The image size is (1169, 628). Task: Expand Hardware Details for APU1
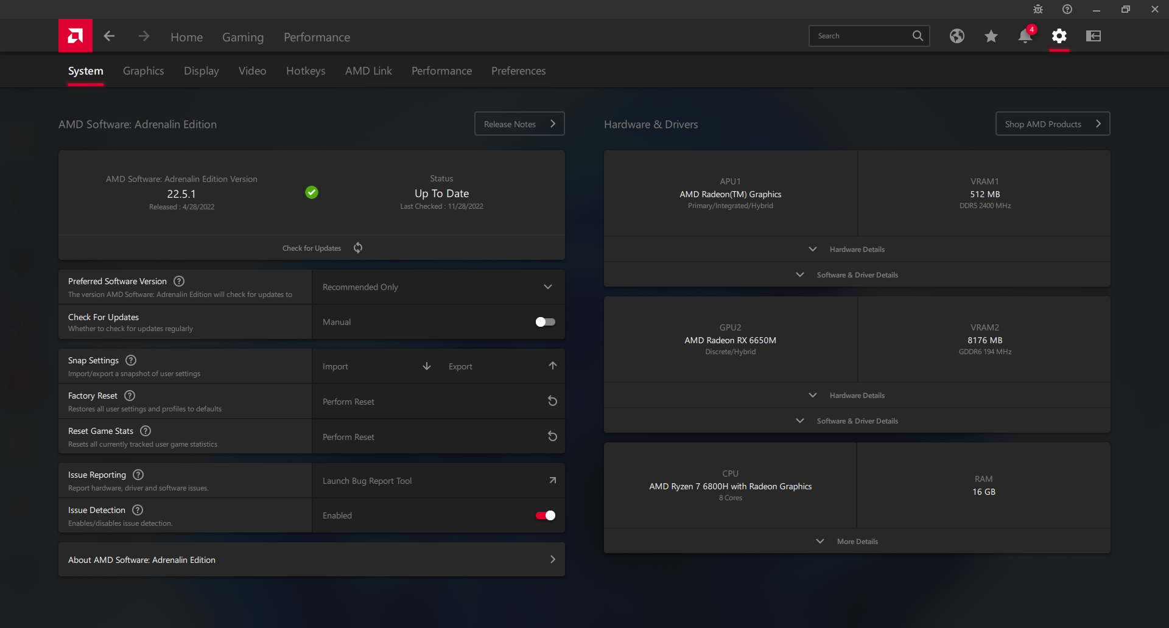point(857,249)
